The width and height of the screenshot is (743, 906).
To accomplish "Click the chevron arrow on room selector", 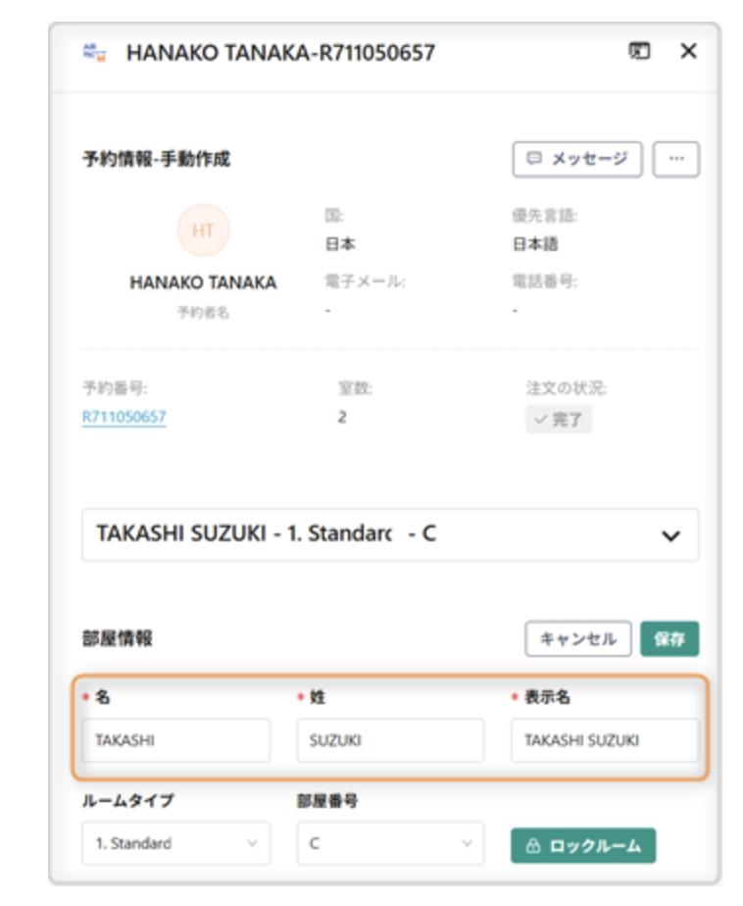I will 670,535.
